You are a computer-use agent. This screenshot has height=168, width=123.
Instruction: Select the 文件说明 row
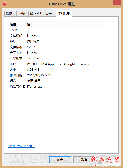tap(53, 36)
